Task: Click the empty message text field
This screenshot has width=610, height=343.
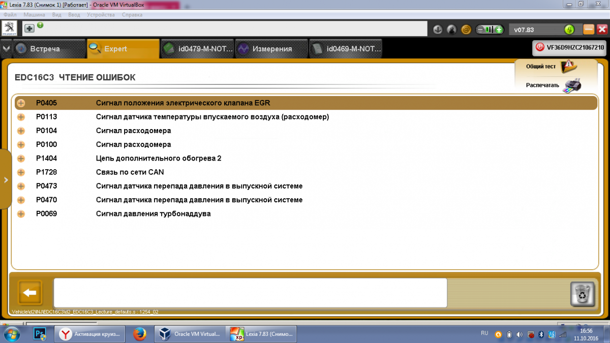Action: pos(250,292)
